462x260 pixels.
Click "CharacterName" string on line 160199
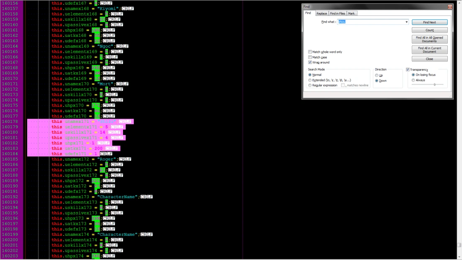[117, 235]
